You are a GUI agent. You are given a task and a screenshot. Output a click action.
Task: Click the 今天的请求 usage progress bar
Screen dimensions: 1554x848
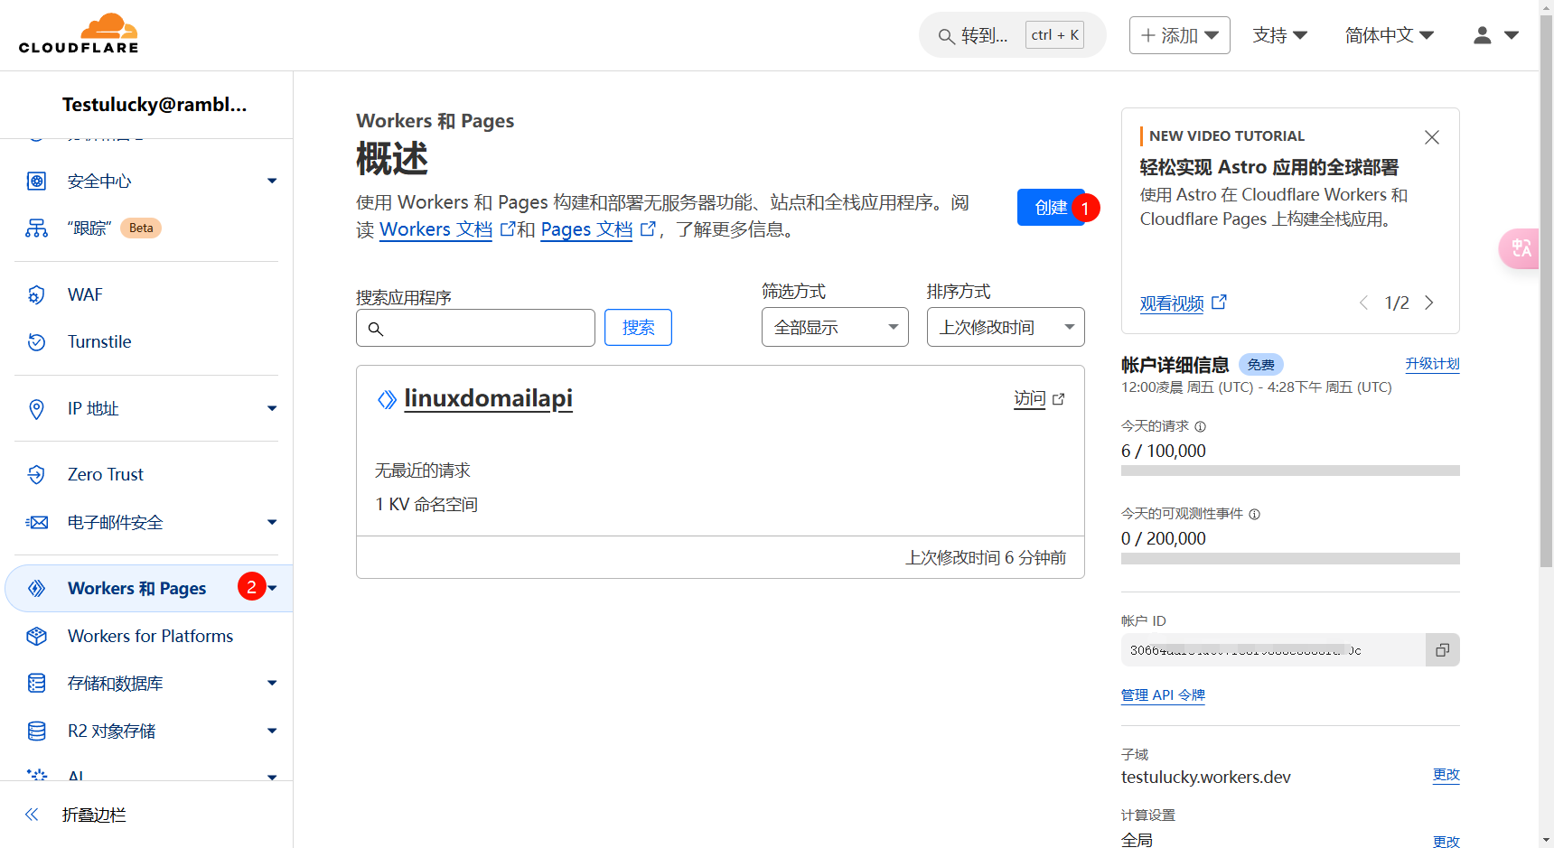tap(1290, 471)
